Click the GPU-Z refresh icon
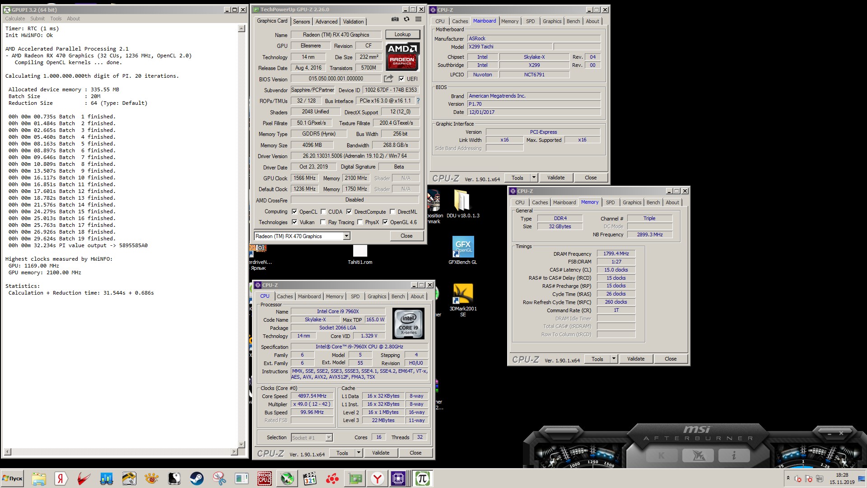The width and height of the screenshot is (867, 488). coord(406,19)
